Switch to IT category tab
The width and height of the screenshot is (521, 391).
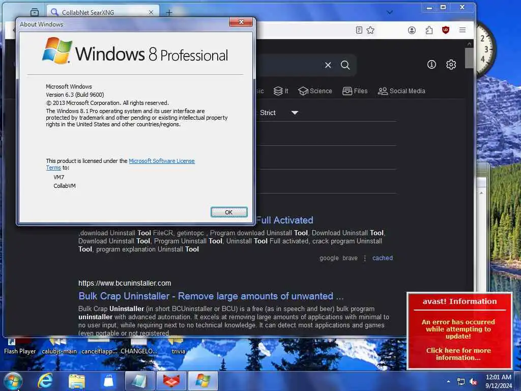(x=281, y=91)
